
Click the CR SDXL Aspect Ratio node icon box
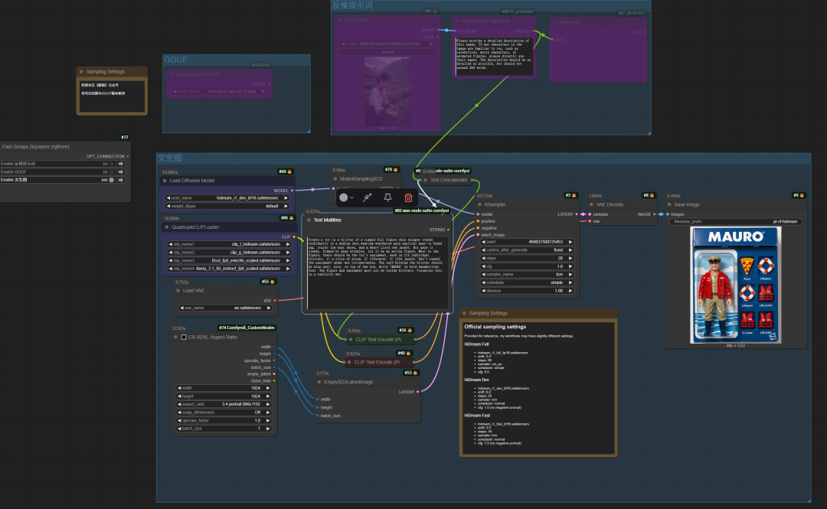[x=184, y=337]
